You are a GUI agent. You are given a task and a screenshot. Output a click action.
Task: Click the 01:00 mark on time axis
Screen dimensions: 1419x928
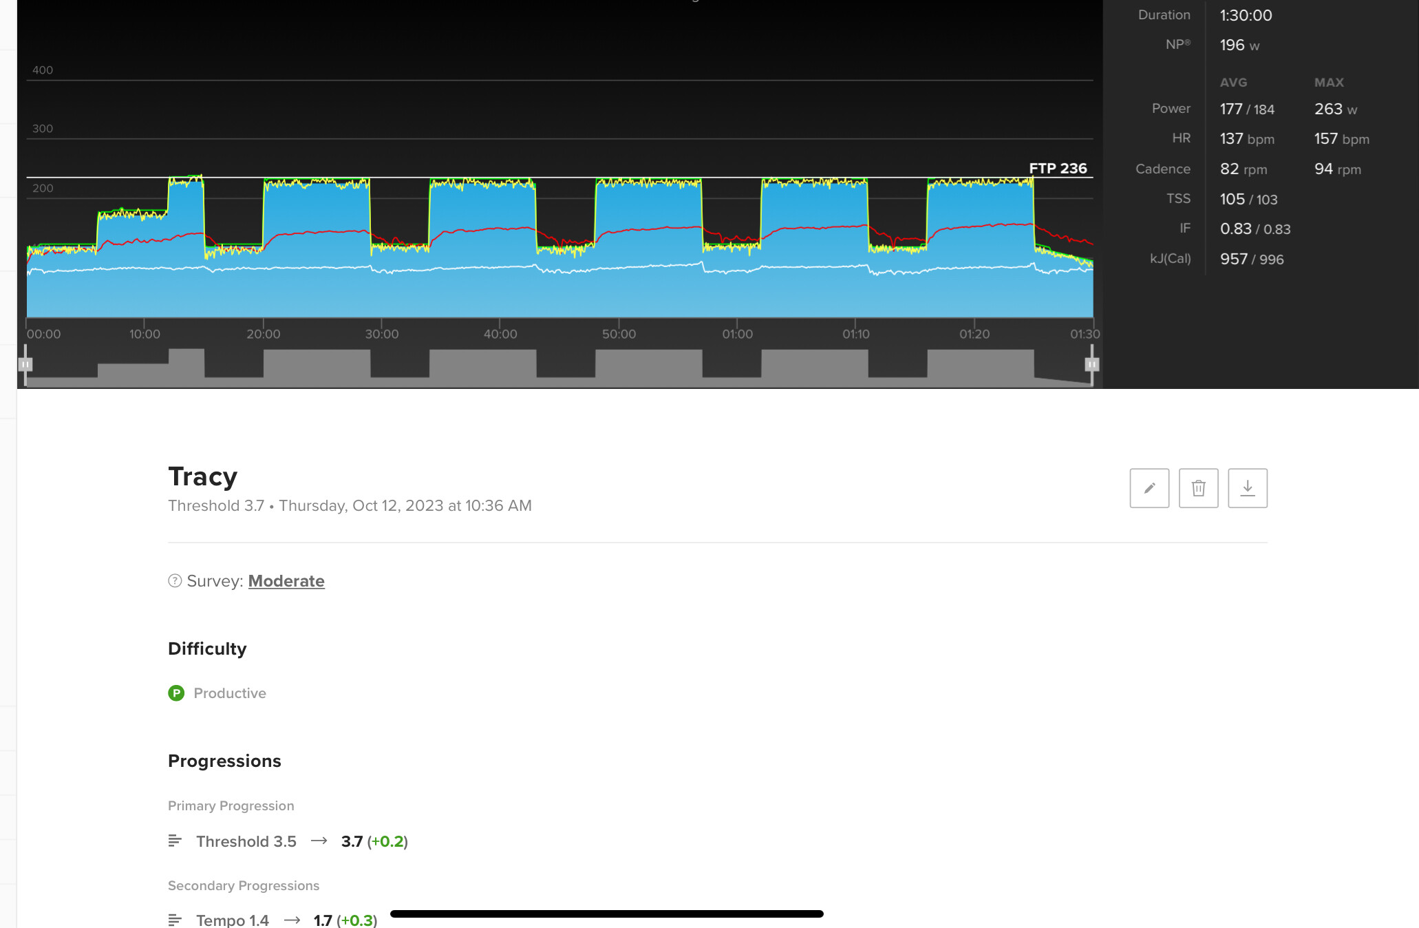point(737,334)
